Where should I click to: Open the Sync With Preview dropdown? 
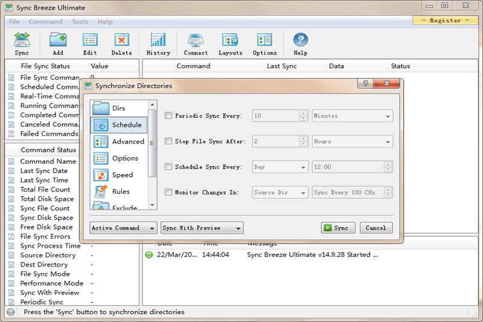click(x=202, y=228)
